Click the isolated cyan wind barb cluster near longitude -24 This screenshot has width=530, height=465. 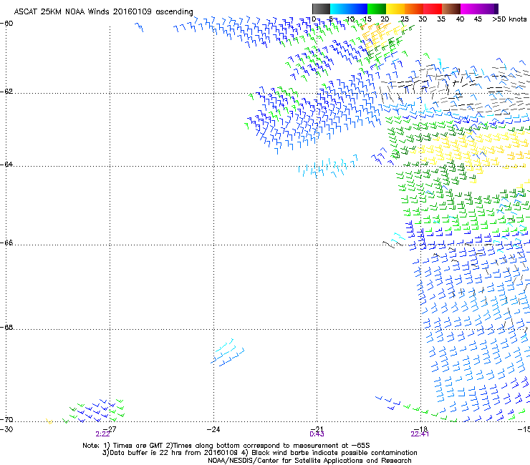(x=227, y=353)
